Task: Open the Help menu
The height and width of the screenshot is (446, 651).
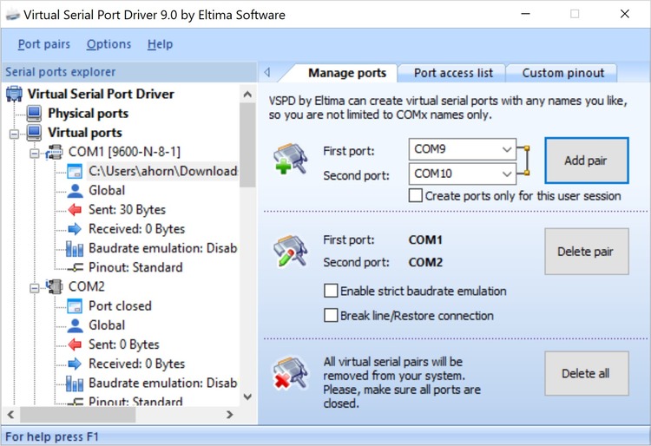Action: pyautogui.click(x=160, y=44)
